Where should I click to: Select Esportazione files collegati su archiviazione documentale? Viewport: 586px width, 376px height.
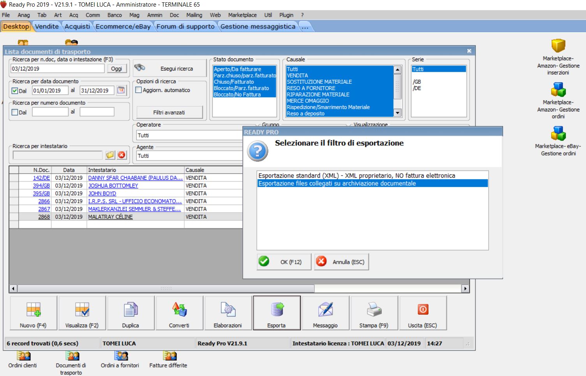tap(372, 184)
